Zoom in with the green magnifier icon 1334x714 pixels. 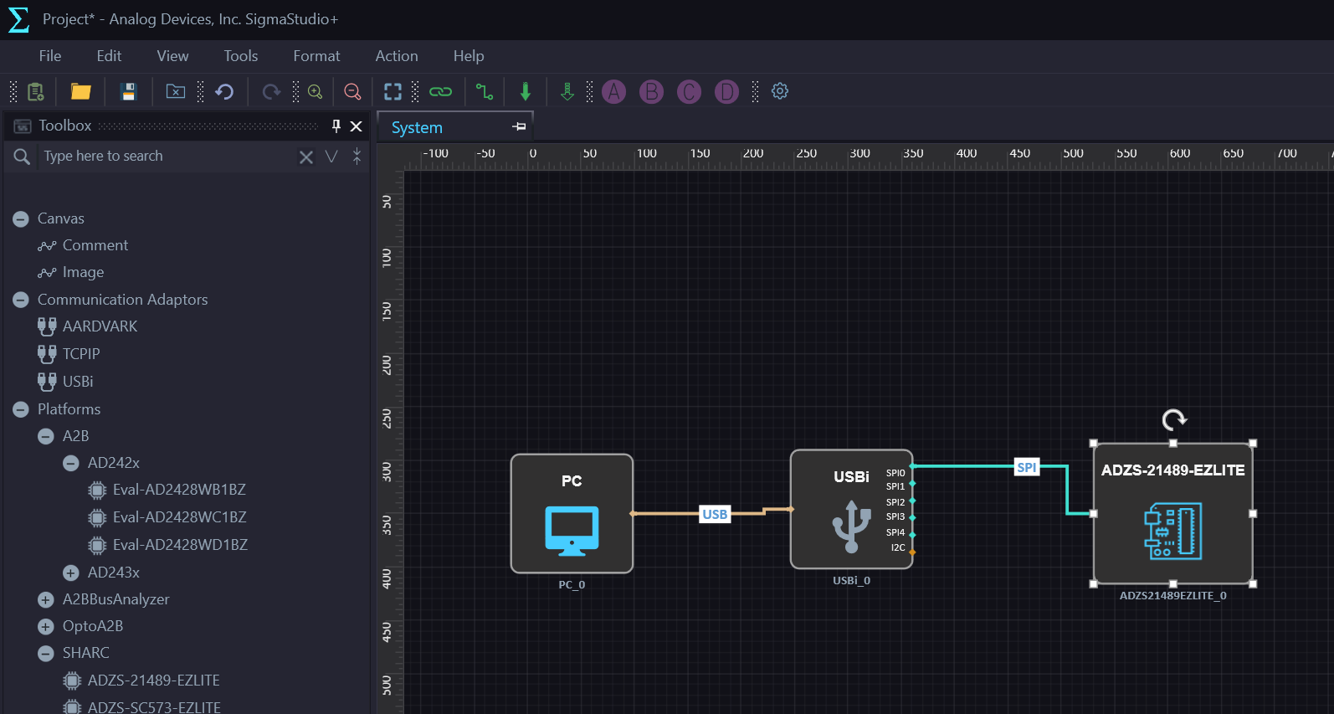pos(316,91)
